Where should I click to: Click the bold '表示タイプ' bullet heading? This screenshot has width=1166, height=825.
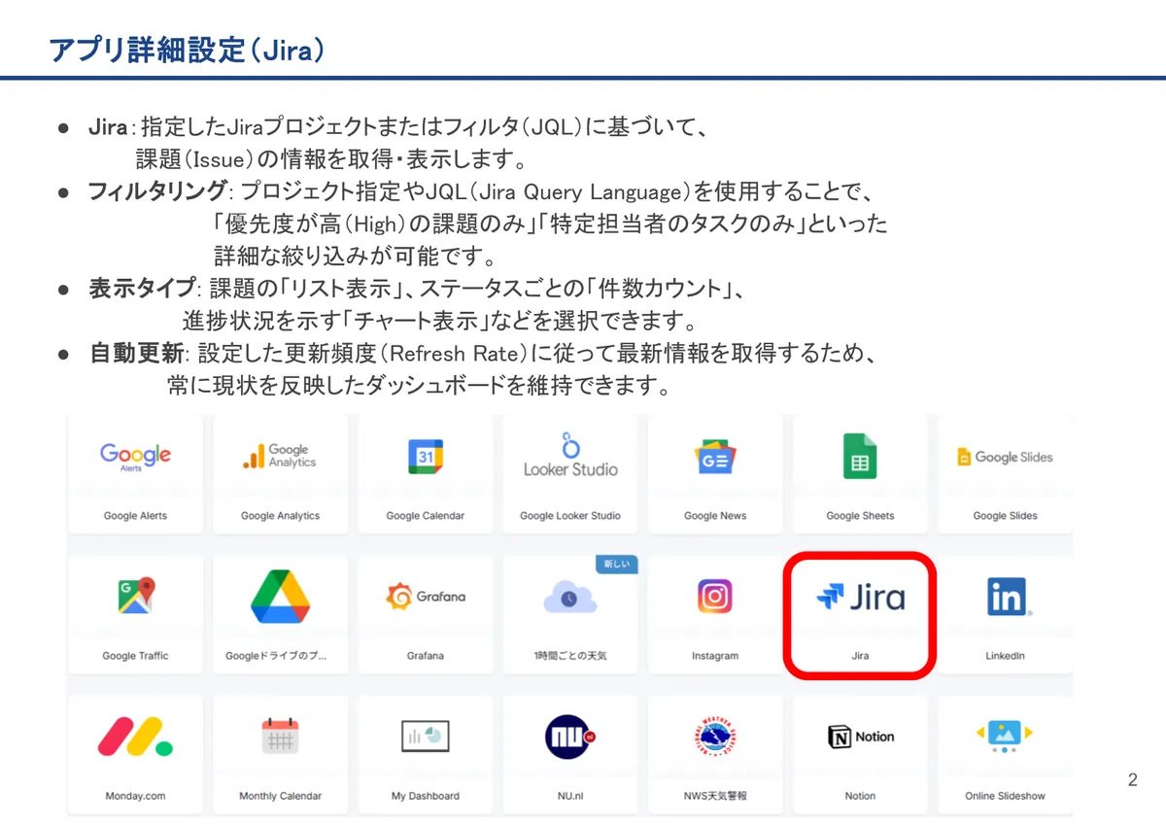[x=143, y=289]
